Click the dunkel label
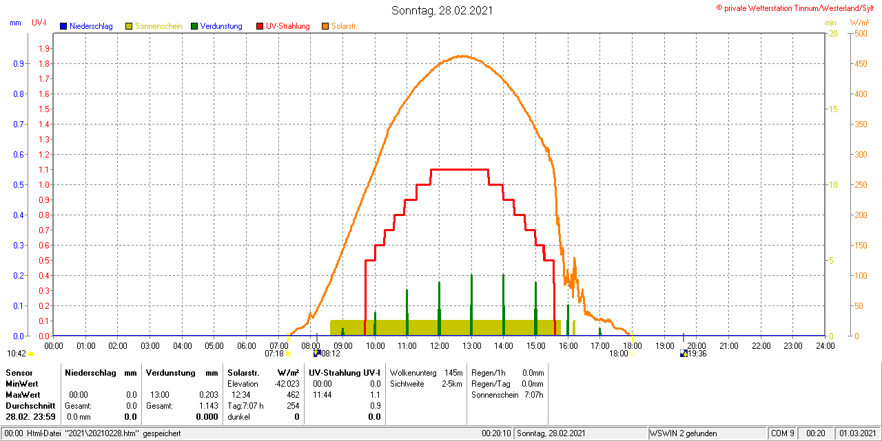 (x=239, y=417)
